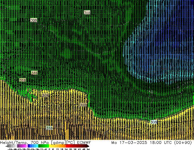Click the 308 label at yellow-green boundary center

click(83, 105)
